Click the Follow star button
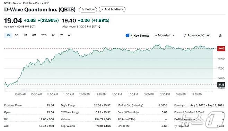Viewport: 228px width, 131px height. tap(88, 9)
